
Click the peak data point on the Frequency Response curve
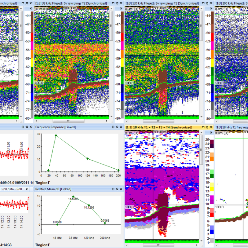[x=55, y=135]
